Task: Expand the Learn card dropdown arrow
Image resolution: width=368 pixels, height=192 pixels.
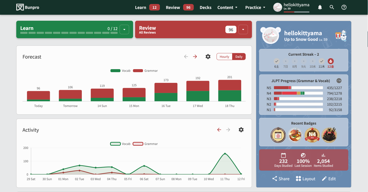Action: (124, 29)
